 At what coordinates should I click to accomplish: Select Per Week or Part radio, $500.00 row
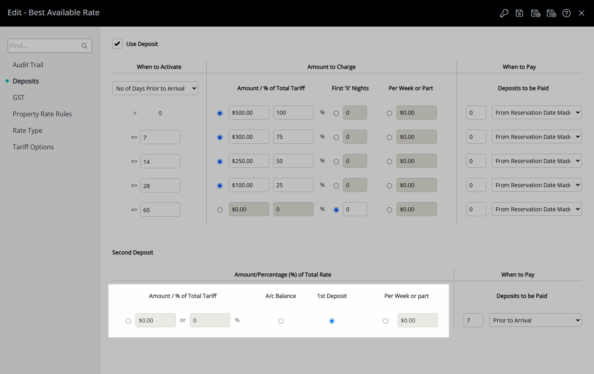pyautogui.click(x=389, y=113)
